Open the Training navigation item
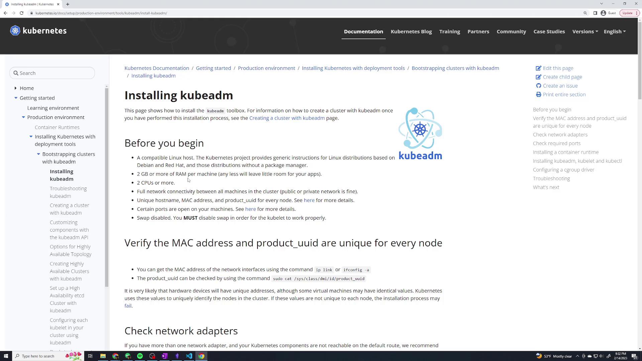Image resolution: width=642 pixels, height=361 pixels. point(449,31)
